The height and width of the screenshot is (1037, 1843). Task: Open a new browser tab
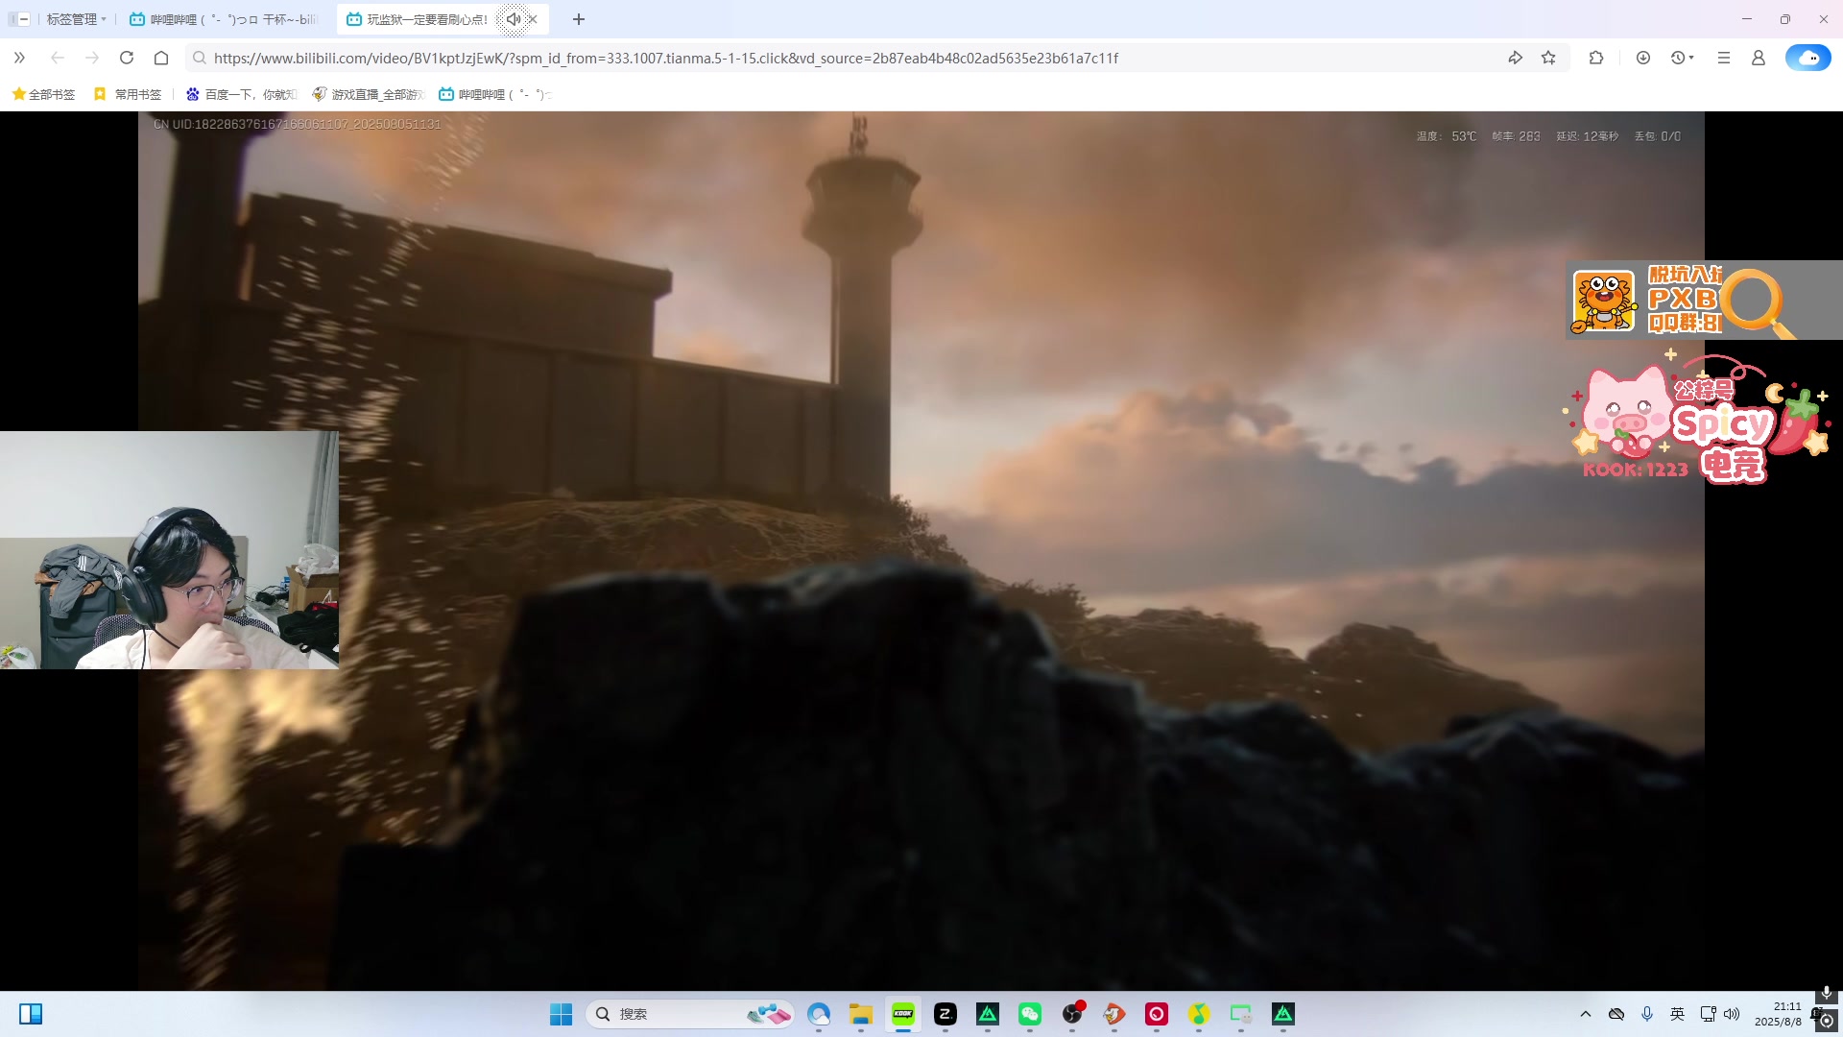point(579,19)
